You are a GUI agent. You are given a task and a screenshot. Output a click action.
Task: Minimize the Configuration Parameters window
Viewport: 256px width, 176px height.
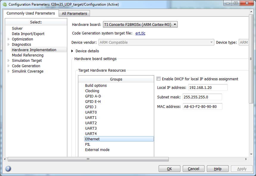point(228,3)
